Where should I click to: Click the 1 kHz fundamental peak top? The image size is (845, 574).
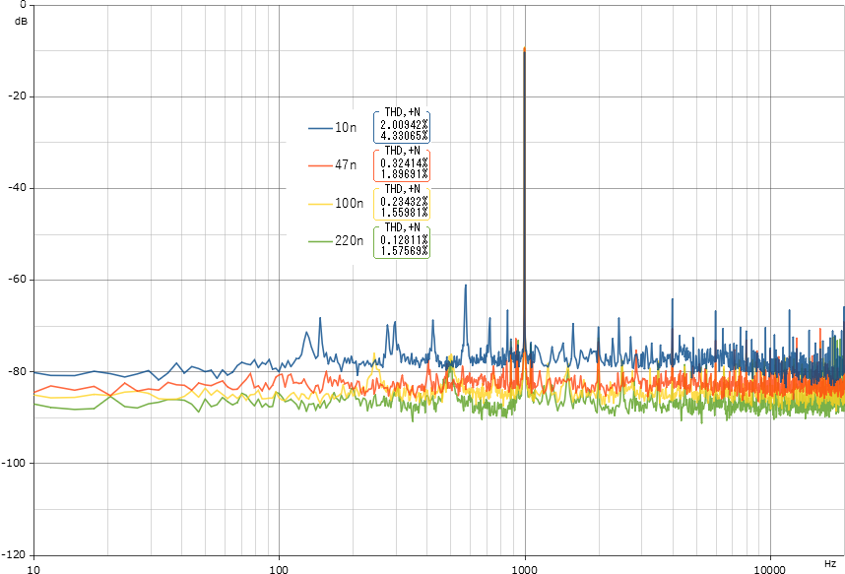(524, 49)
